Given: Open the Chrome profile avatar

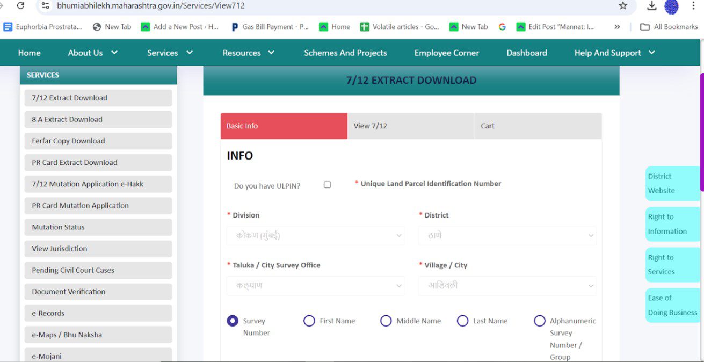Looking at the screenshot, I should (x=671, y=6).
